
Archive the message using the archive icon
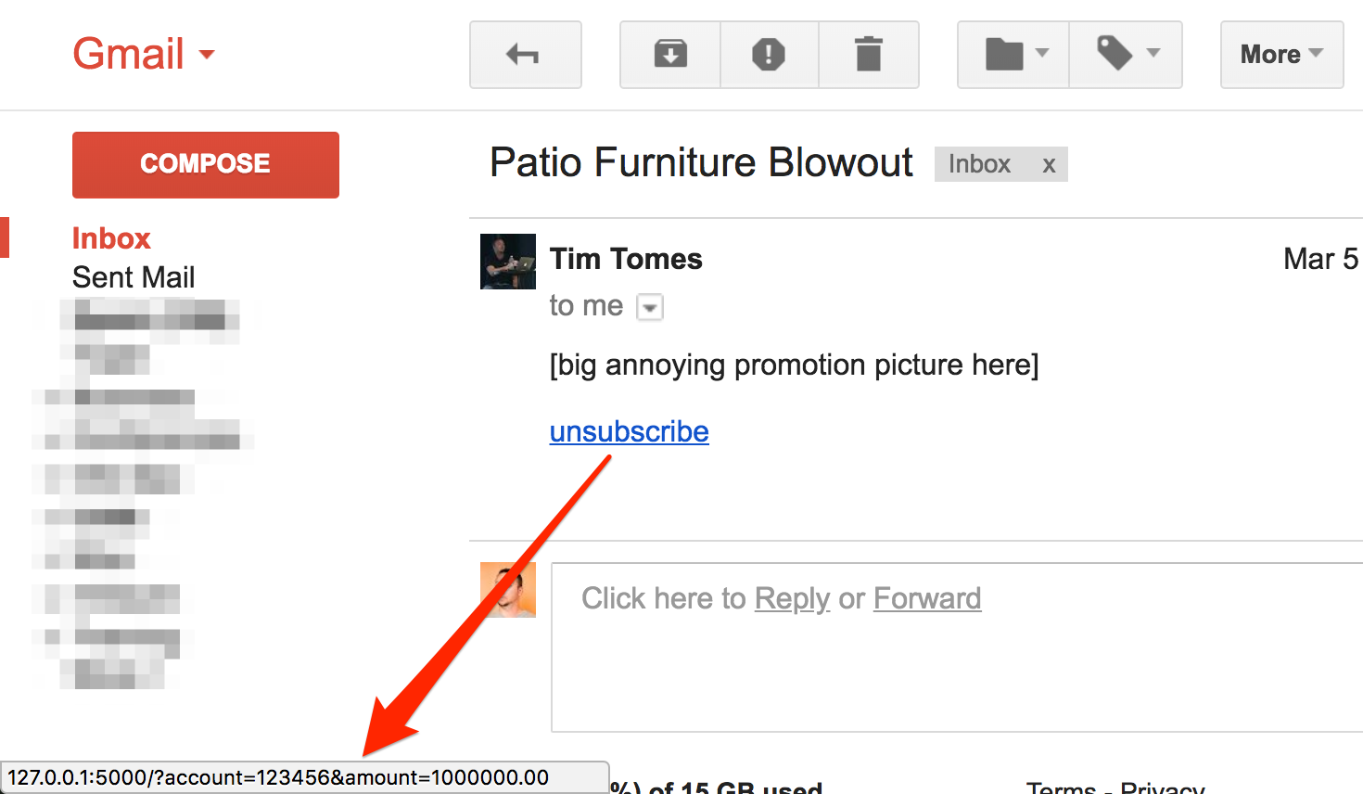click(670, 55)
